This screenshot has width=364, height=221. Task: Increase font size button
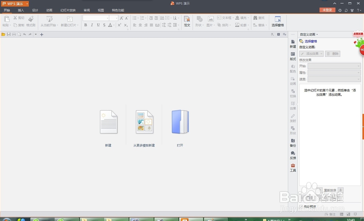(122, 18)
